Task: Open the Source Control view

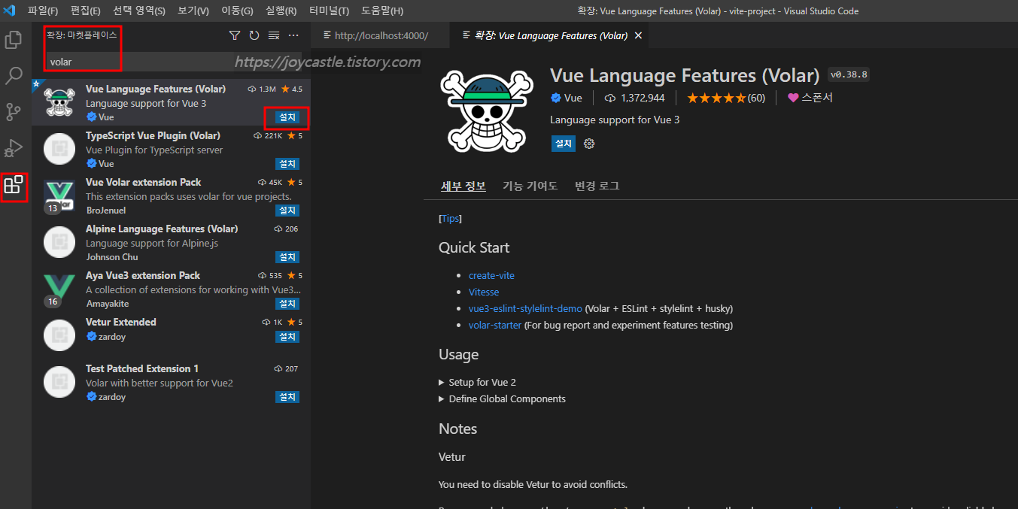Action: (14, 112)
